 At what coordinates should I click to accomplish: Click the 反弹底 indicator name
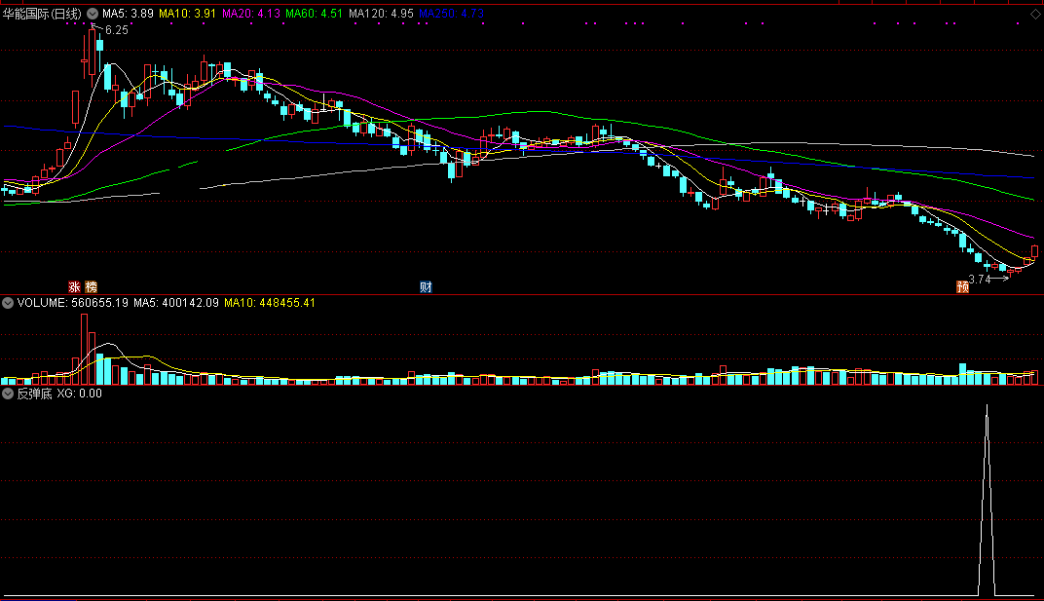point(35,394)
